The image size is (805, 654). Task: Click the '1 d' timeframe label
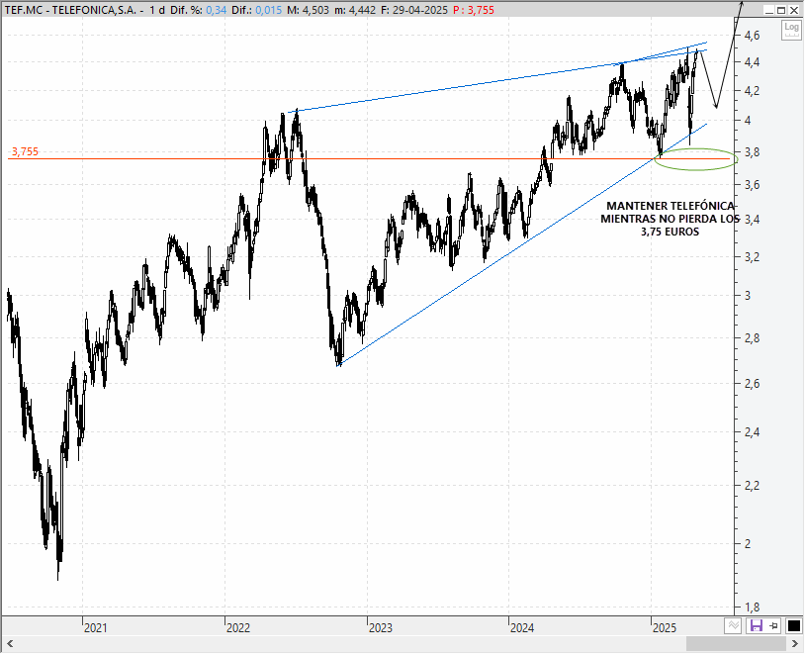pyautogui.click(x=157, y=10)
